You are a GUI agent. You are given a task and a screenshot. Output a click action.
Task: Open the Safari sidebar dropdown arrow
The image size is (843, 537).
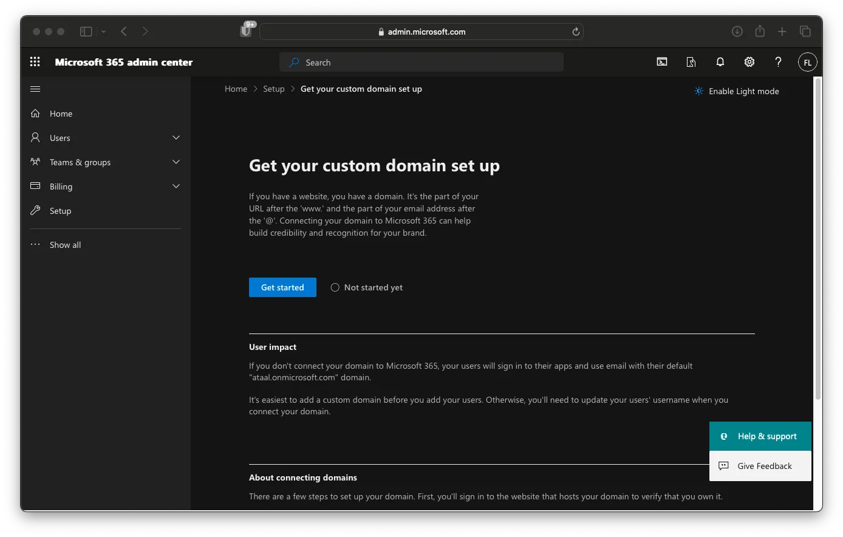tap(104, 32)
